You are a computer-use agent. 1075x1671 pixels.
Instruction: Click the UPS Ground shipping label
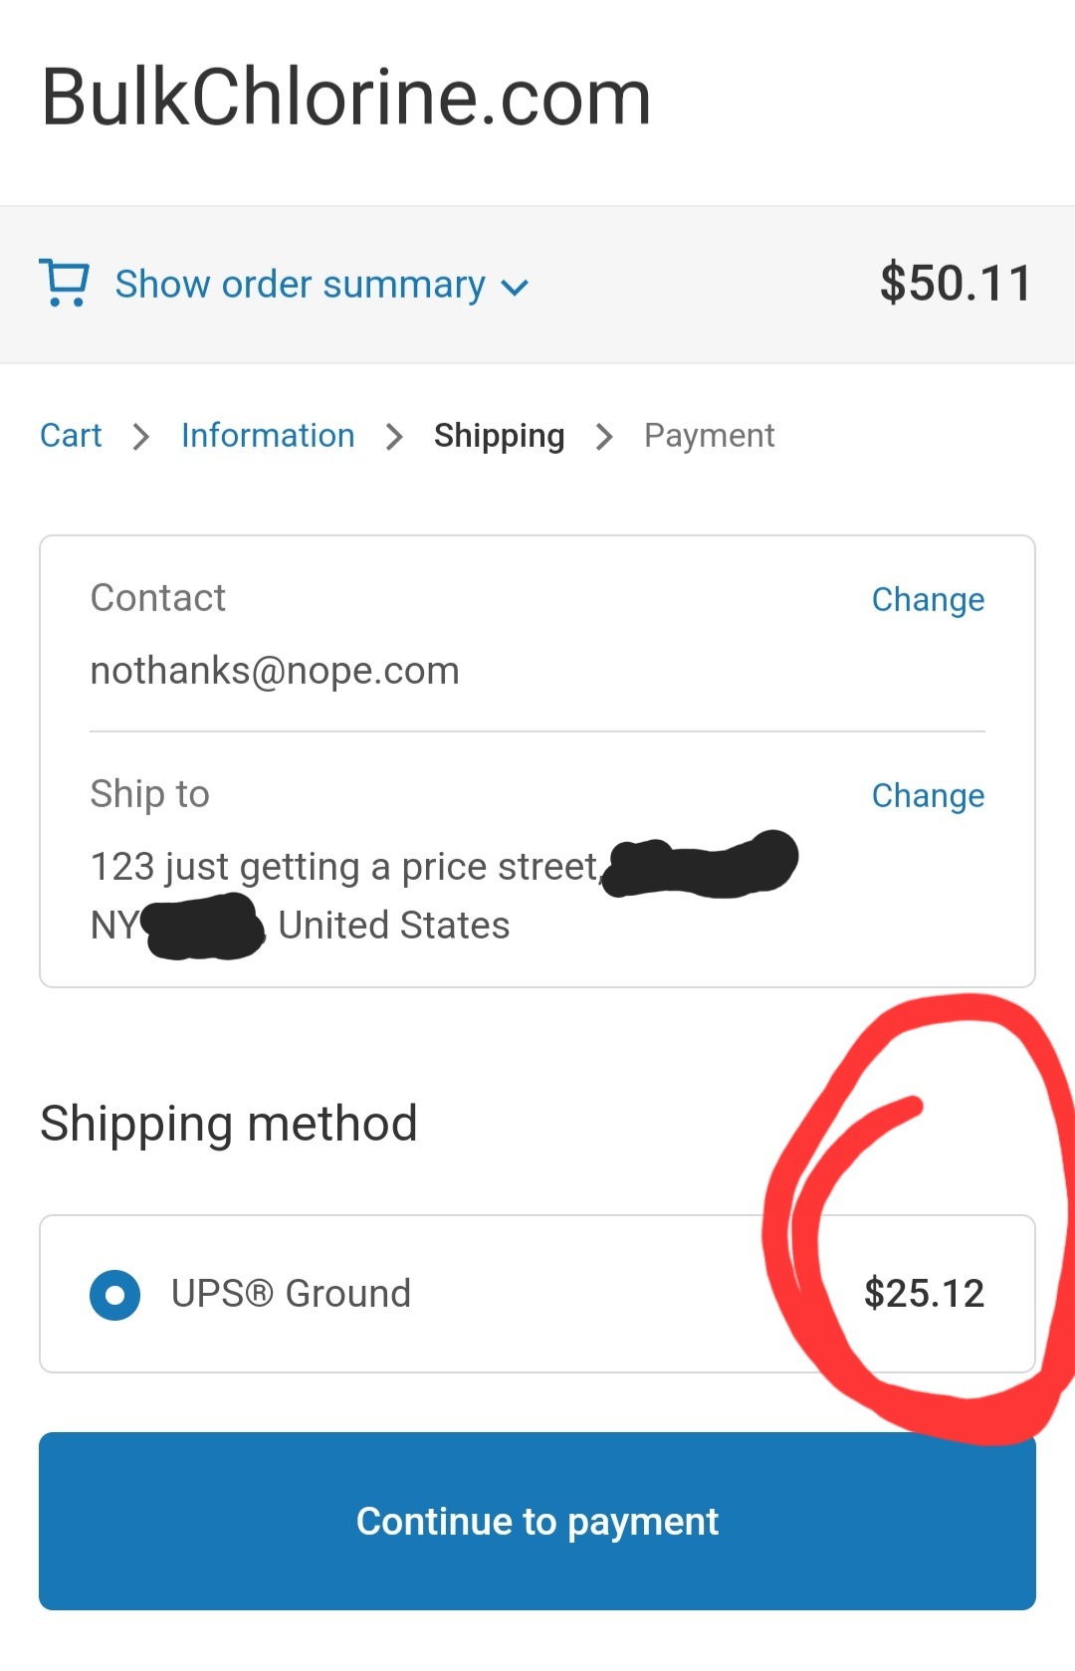[291, 1294]
